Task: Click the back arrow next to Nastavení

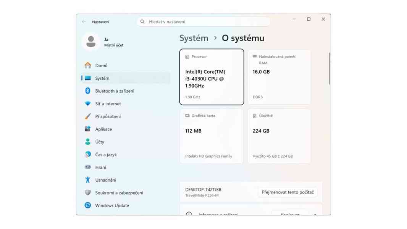Action: click(x=84, y=22)
